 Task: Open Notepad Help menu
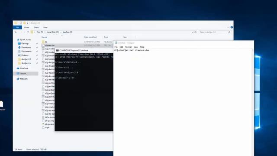click(x=142, y=47)
